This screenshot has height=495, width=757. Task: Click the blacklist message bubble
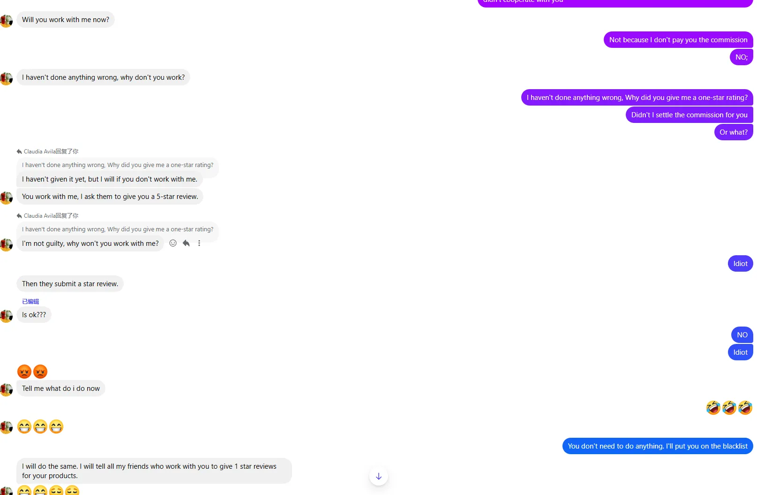(658, 446)
